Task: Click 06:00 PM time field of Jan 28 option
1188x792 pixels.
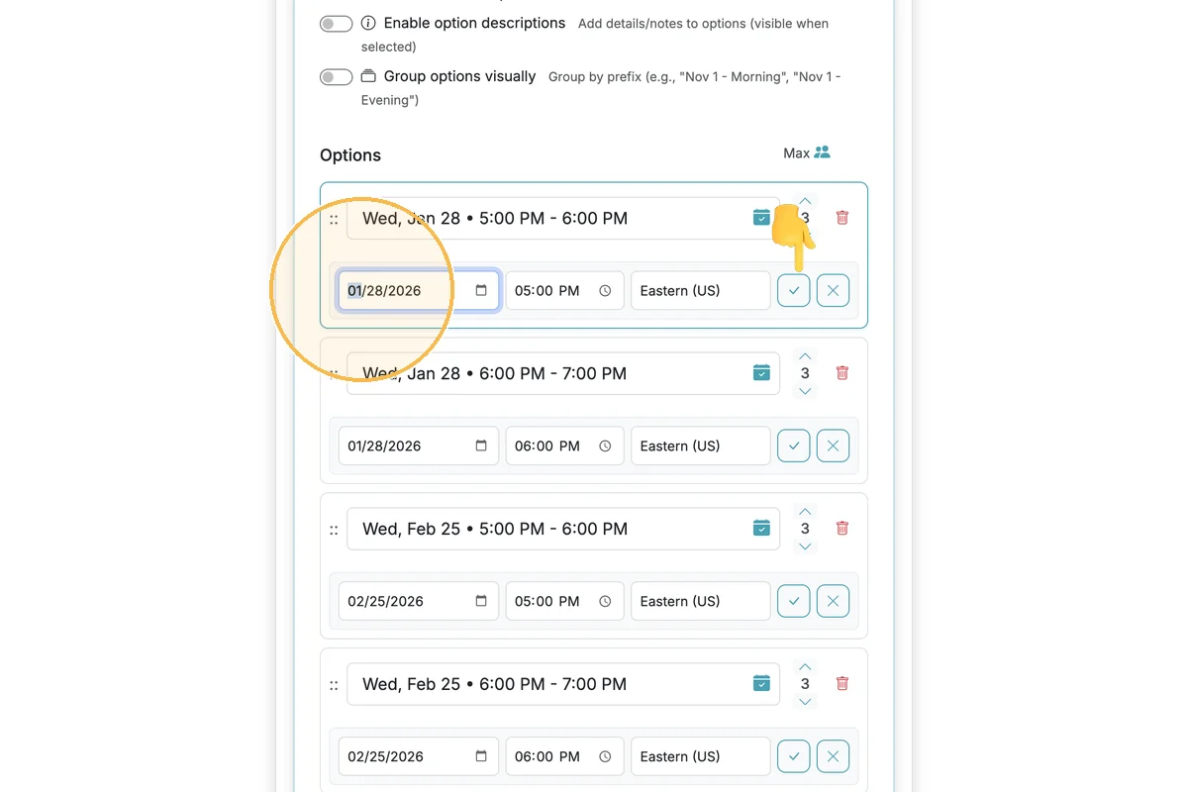Action: click(x=565, y=446)
